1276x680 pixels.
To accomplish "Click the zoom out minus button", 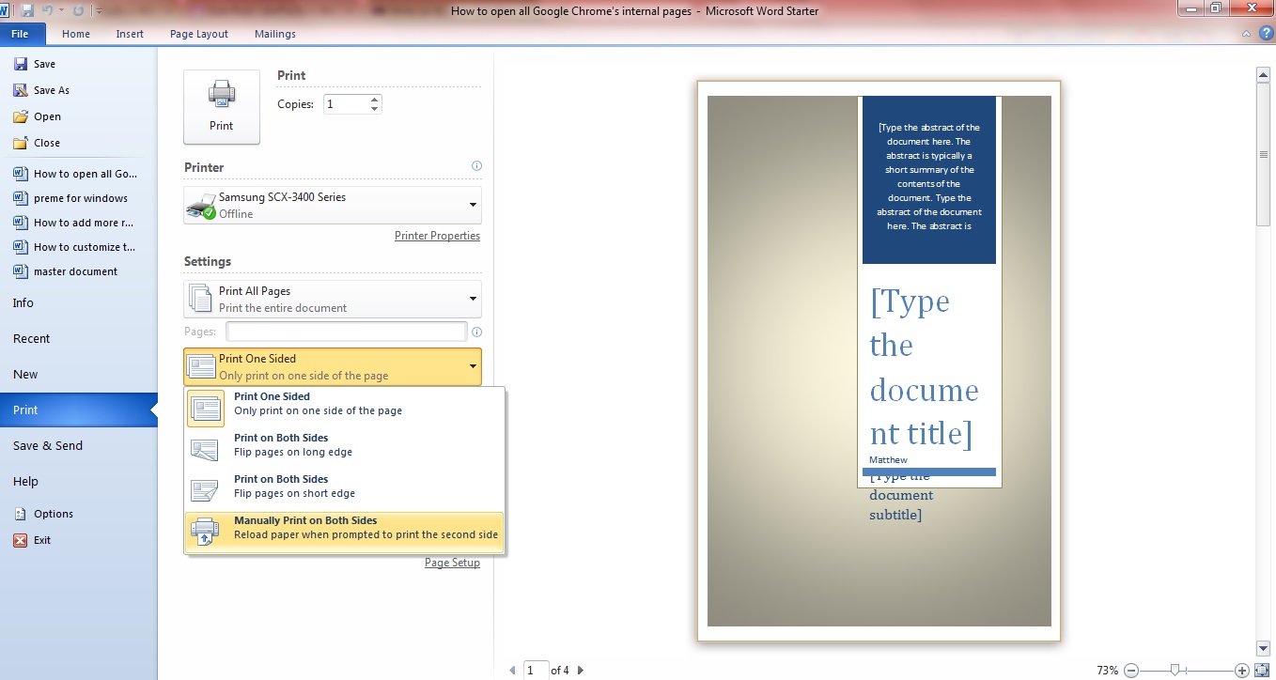I will point(1131,670).
